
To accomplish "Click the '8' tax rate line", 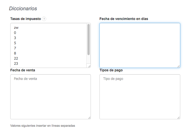I will (15, 53).
